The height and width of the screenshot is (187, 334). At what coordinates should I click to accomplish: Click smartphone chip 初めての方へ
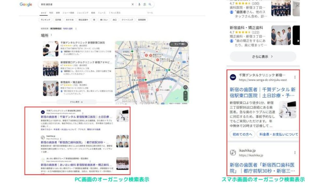coord(242,134)
